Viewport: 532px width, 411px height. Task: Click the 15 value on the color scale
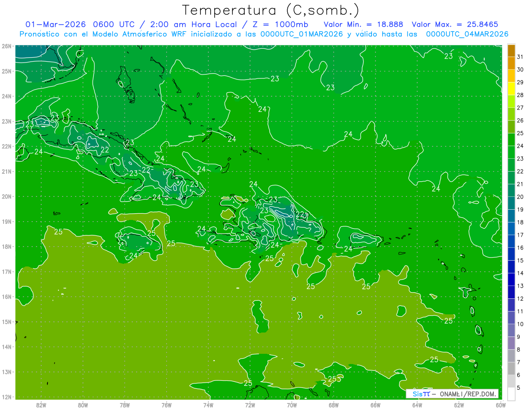tap(520, 260)
